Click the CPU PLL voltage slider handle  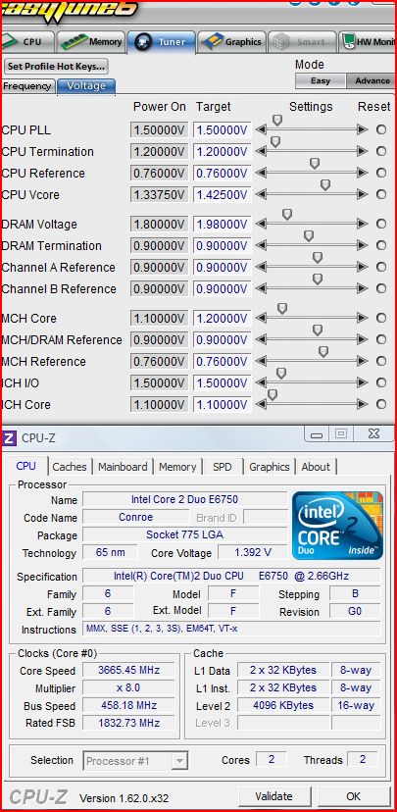[278, 121]
